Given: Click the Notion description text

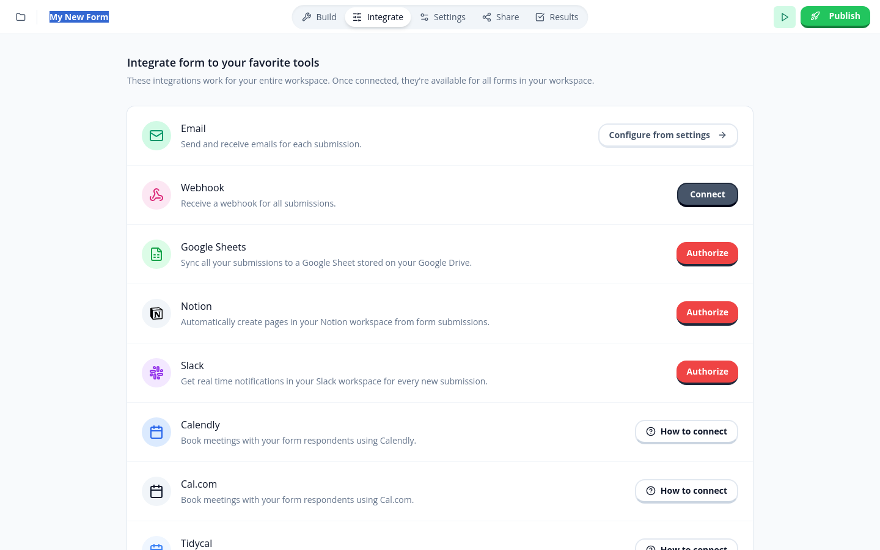Looking at the screenshot, I should (335, 322).
